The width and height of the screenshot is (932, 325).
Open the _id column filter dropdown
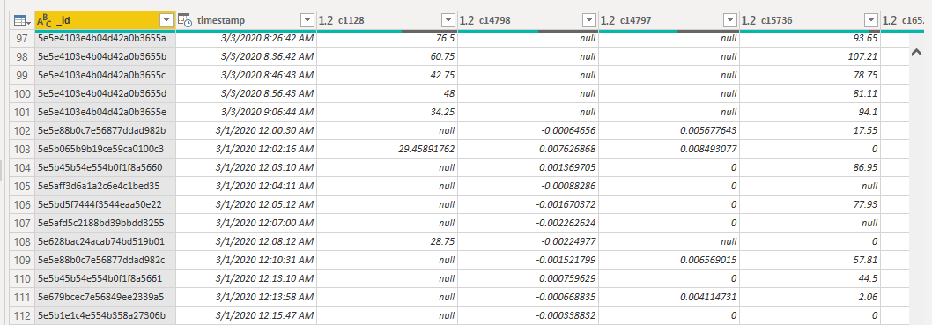(x=166, y=21)
